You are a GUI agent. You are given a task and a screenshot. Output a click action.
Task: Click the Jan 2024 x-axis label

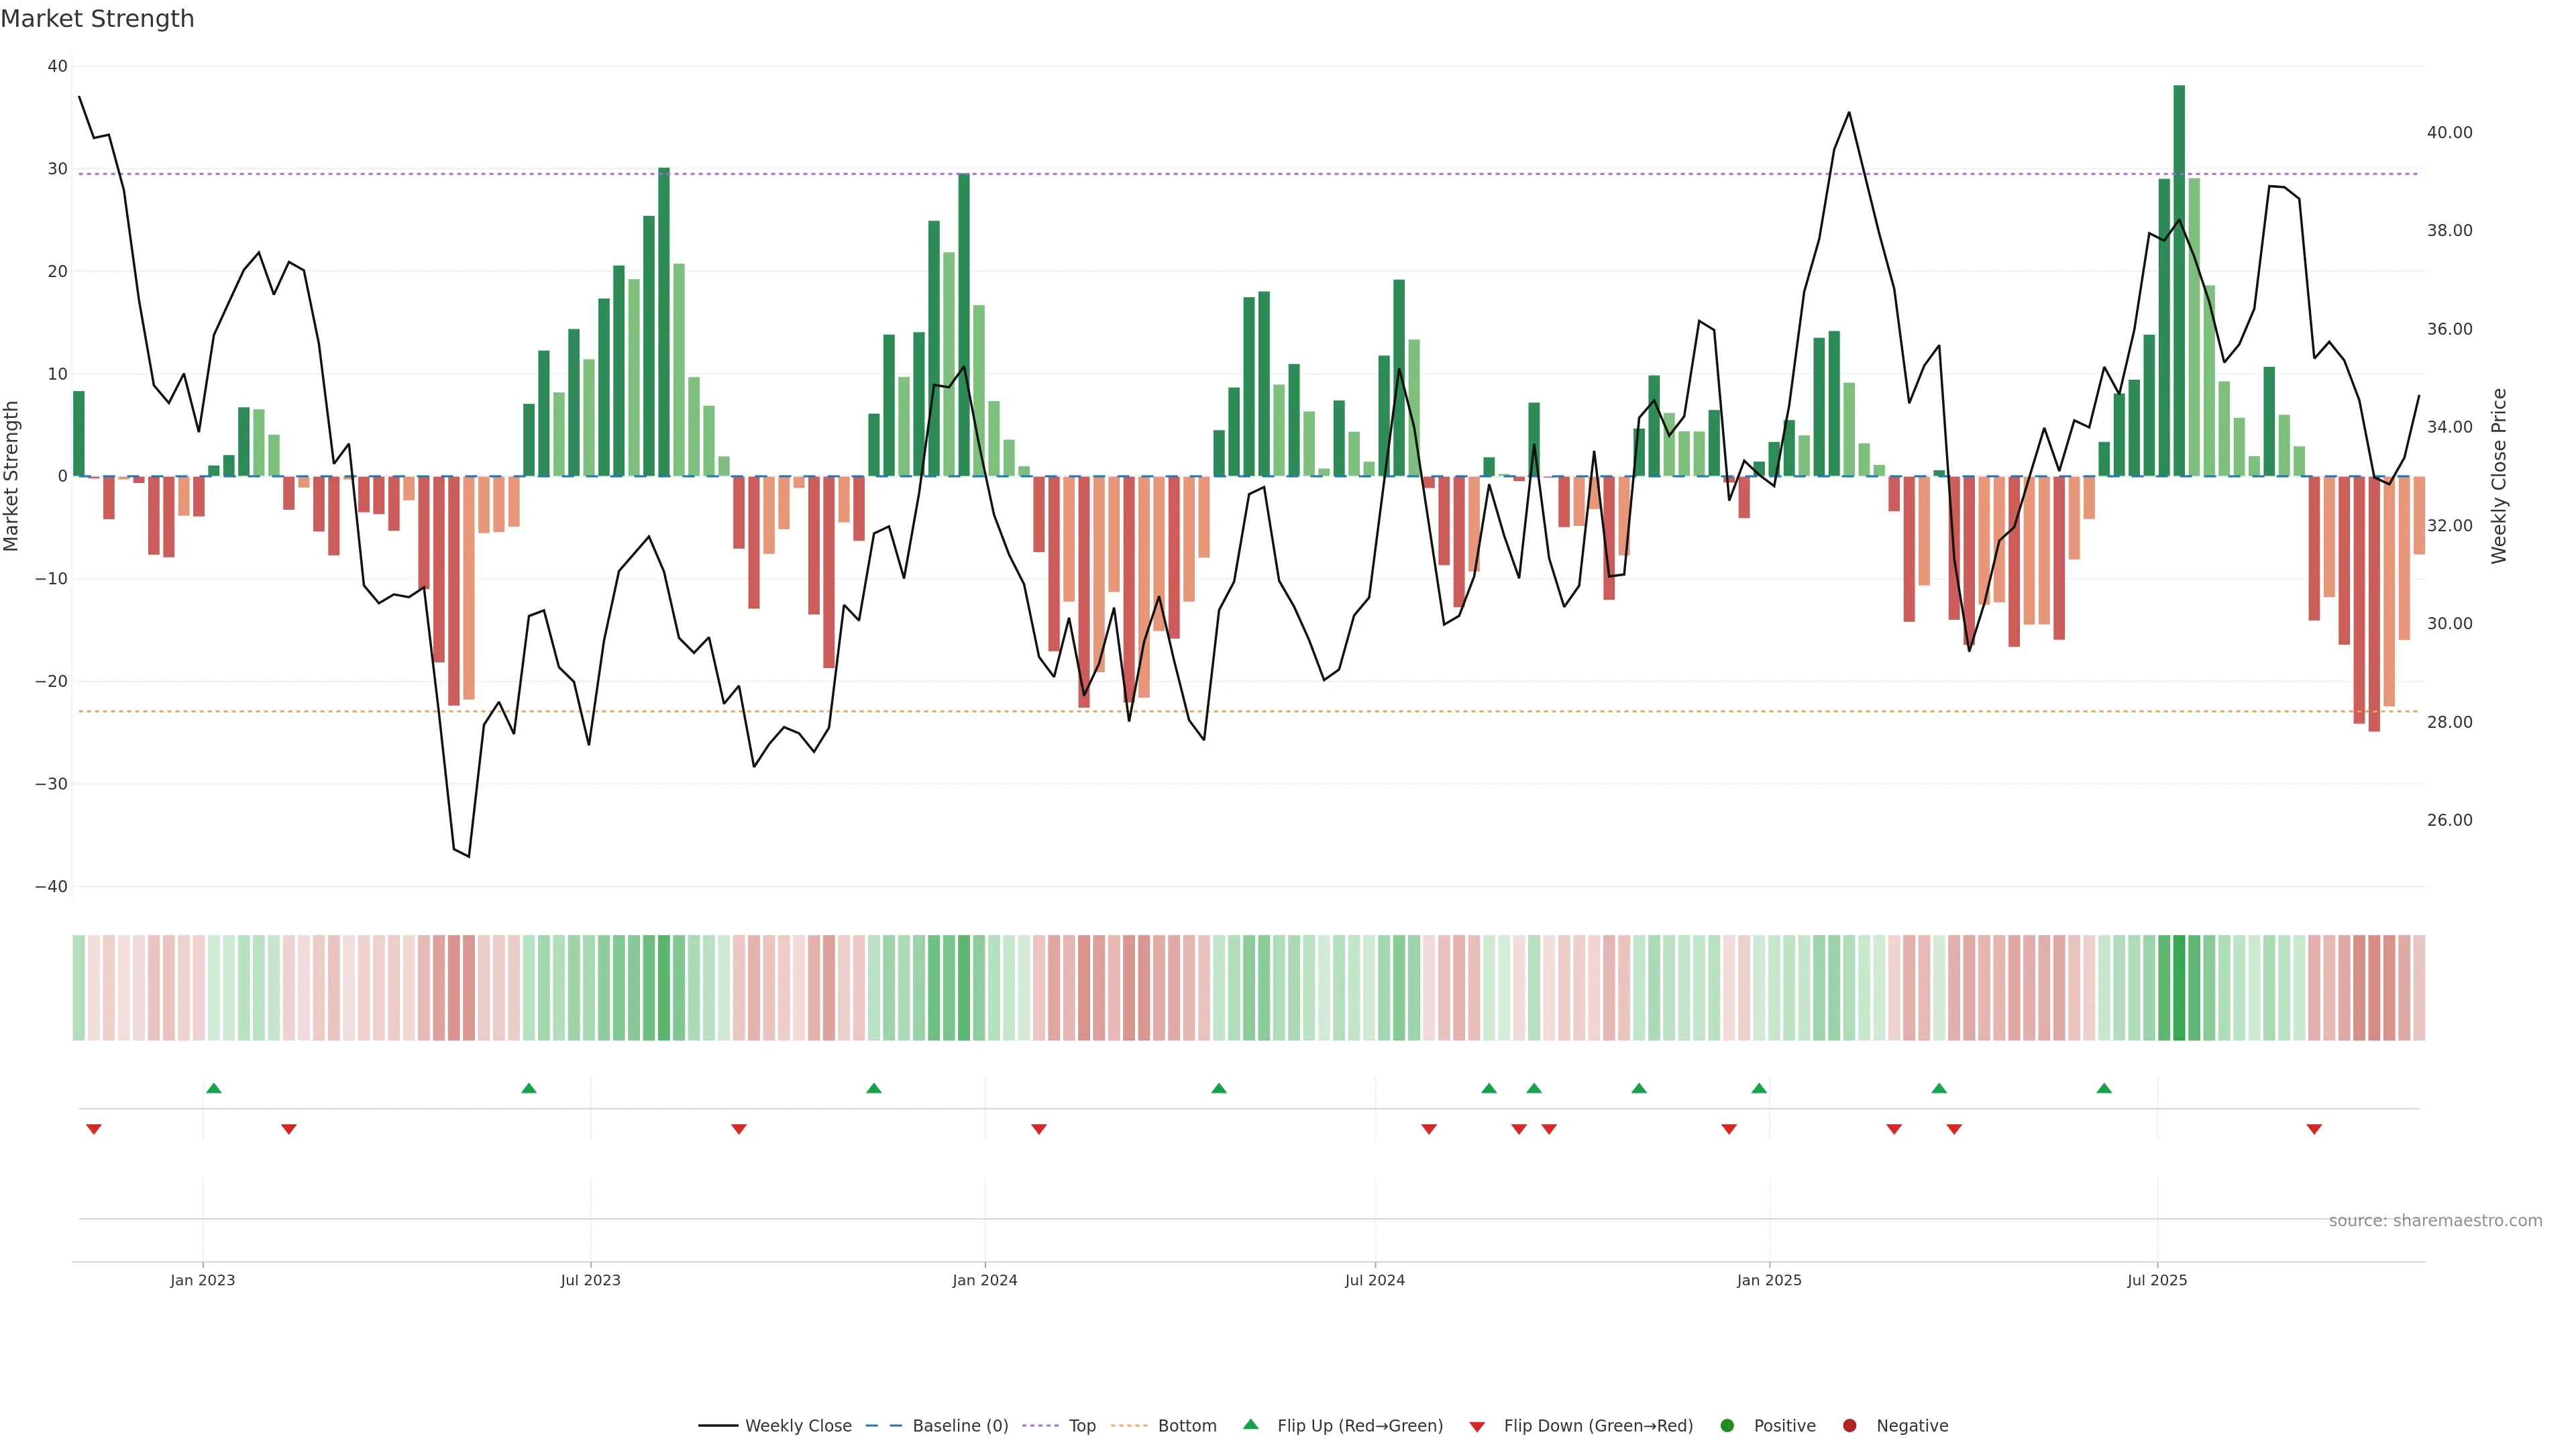(x=985, y=1280)
